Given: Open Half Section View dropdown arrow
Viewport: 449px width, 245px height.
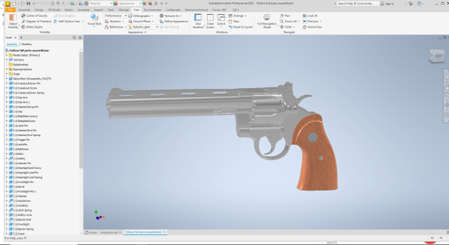Looking at the screenshot, I should pyautogui.click(x=82, y=21).
